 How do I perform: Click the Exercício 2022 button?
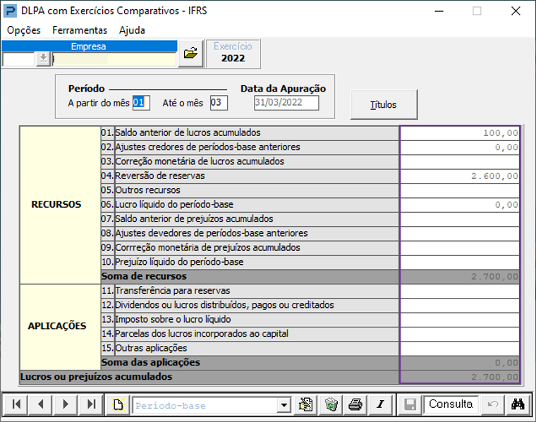pyautogui.click(x=233, y=54)
